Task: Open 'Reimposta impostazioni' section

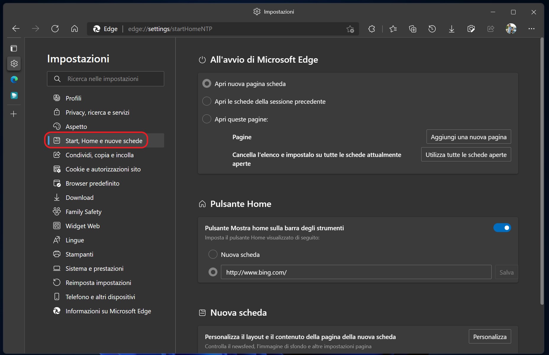Action: pyautogui.click(x=106, y=283)
